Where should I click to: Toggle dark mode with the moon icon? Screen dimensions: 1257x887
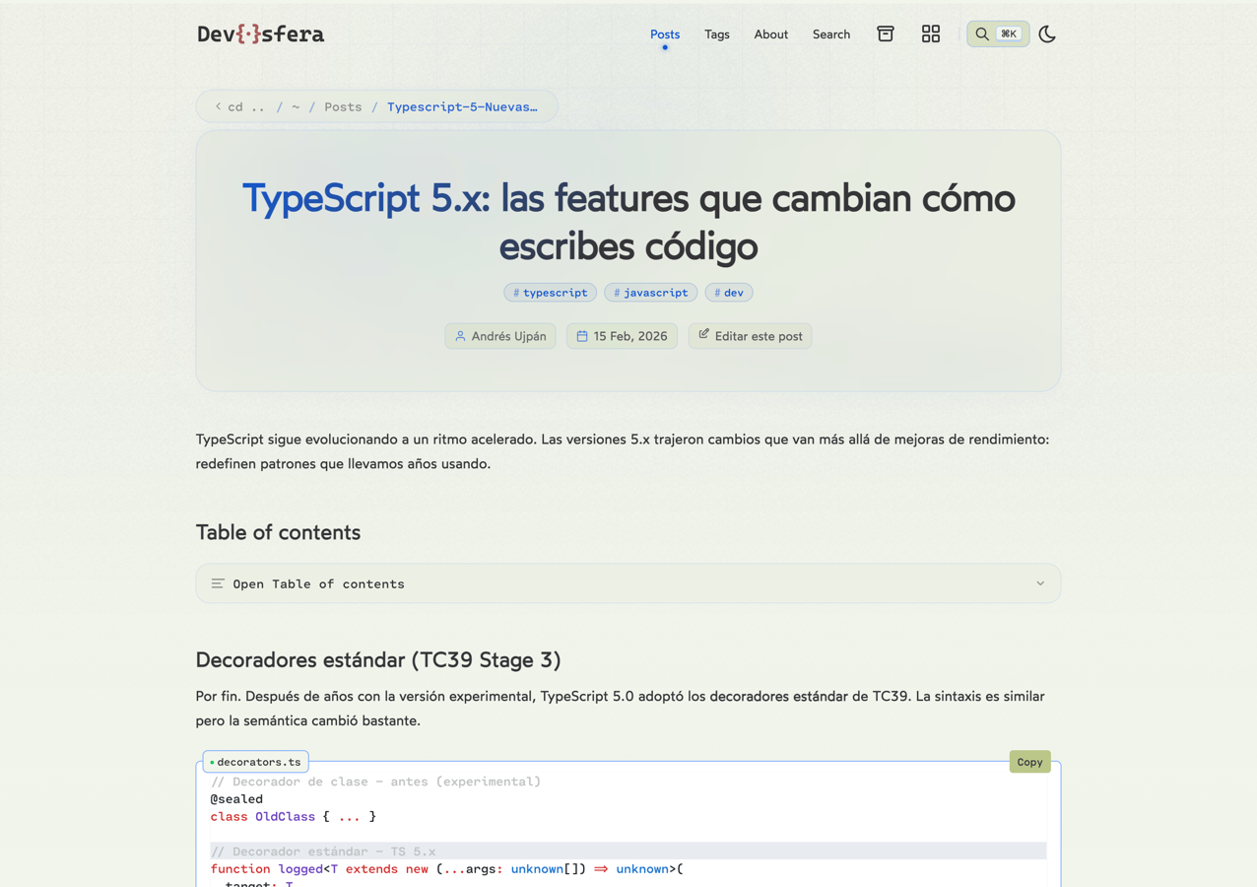point(1047,34)
